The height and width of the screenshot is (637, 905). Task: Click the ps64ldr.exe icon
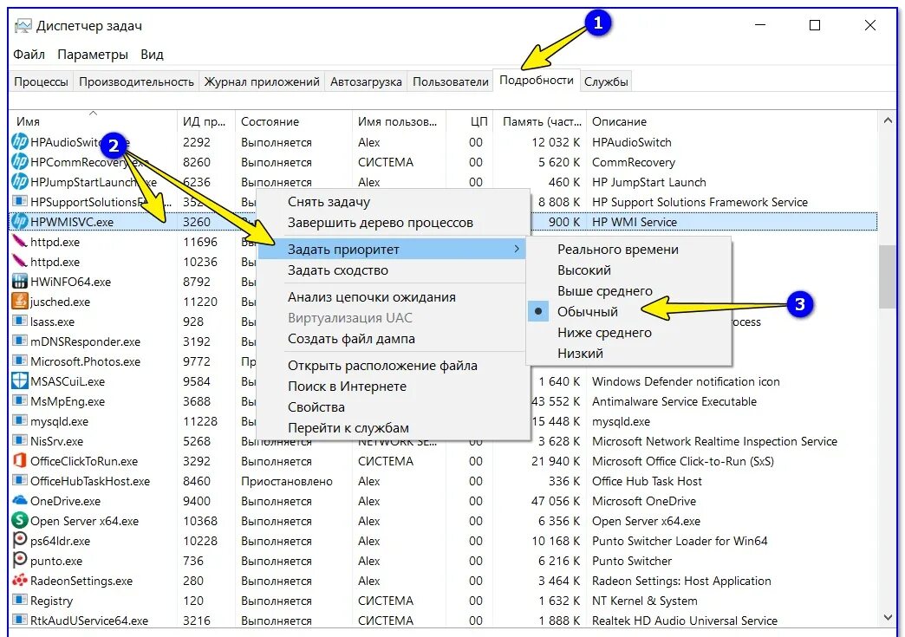click(x=20, y=541)
